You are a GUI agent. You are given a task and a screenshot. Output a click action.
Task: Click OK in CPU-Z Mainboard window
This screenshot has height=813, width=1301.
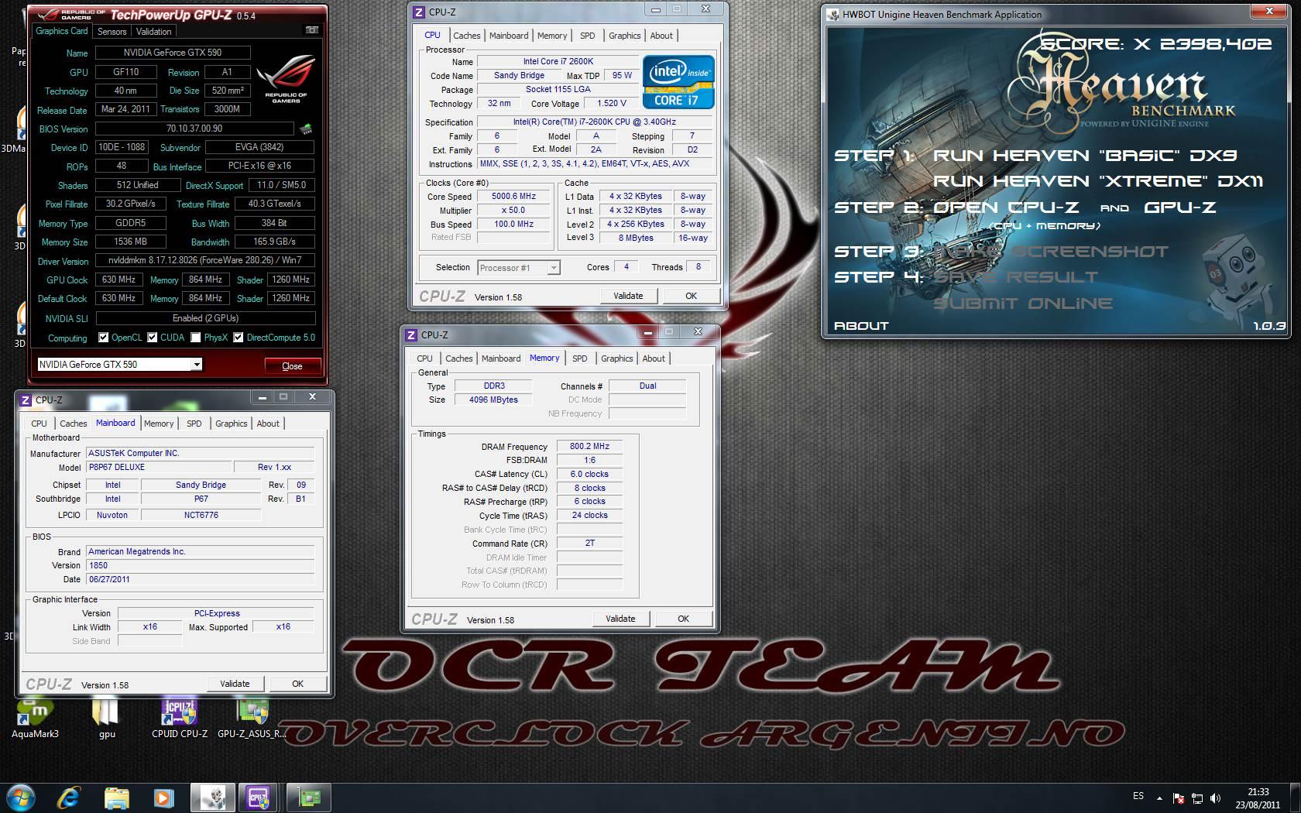coord(297,684)
